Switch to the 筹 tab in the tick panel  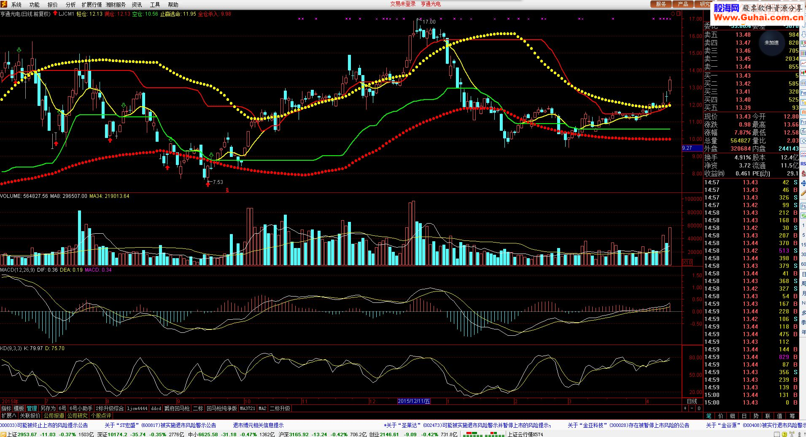tap(792, 416)
